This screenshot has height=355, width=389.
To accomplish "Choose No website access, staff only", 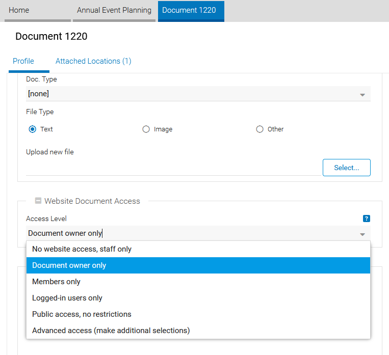I will coord(198,249).
